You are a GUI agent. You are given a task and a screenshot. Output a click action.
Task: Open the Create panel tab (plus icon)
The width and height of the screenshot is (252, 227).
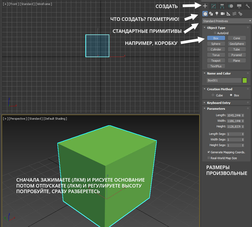pyautogui.click(x=205, y=6)
